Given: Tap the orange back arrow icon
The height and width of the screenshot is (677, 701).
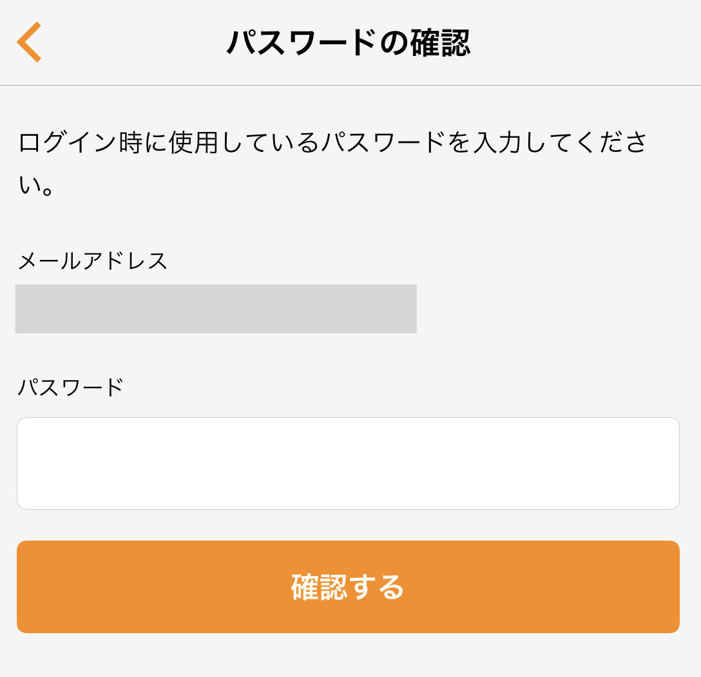Looking at the screenshot, I should [29, 42].
